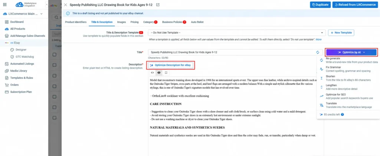
Task: Open the apps grid icon
Action: pos(4,4)
